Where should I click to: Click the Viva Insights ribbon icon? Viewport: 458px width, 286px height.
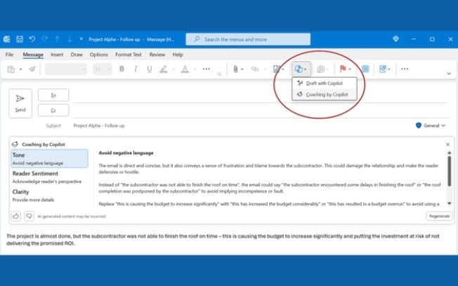click(x=383, y=69)
